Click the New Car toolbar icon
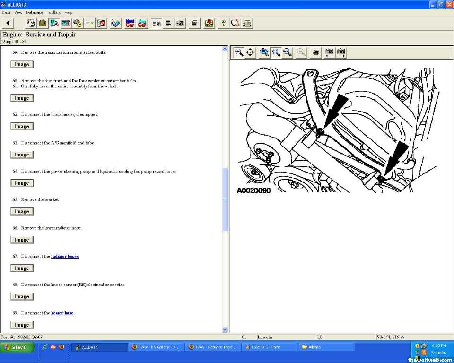Viewport: 454px width, 363px height. 130,23
